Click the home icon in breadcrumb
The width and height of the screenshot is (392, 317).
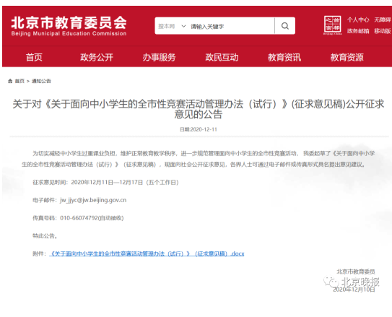(10, 81)
